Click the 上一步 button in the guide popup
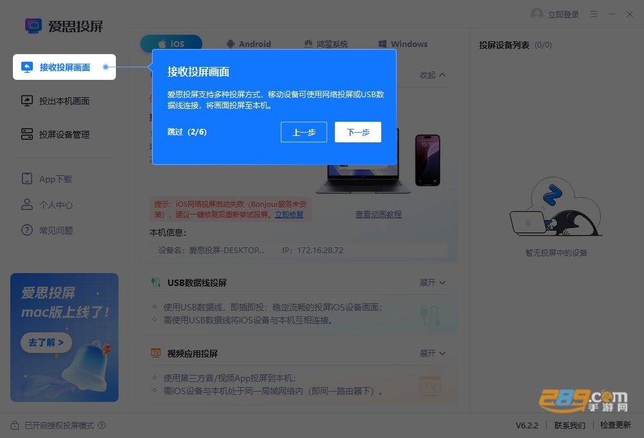Image resolution: width=644 pixels, height=438 pixels. coord(304,132)
